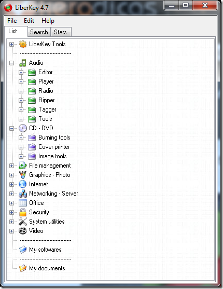The height and width of the screenshot is (289, 223).
Task: Expand the Cover printer subfolder
Action: [21, 147]
